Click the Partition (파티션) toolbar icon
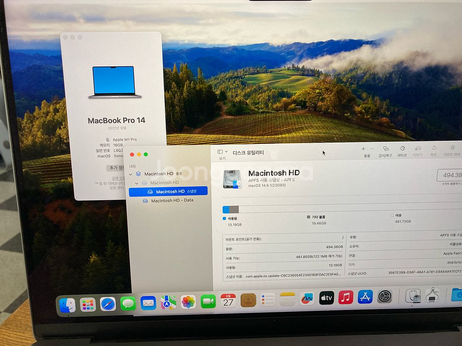 click(402, 148)
